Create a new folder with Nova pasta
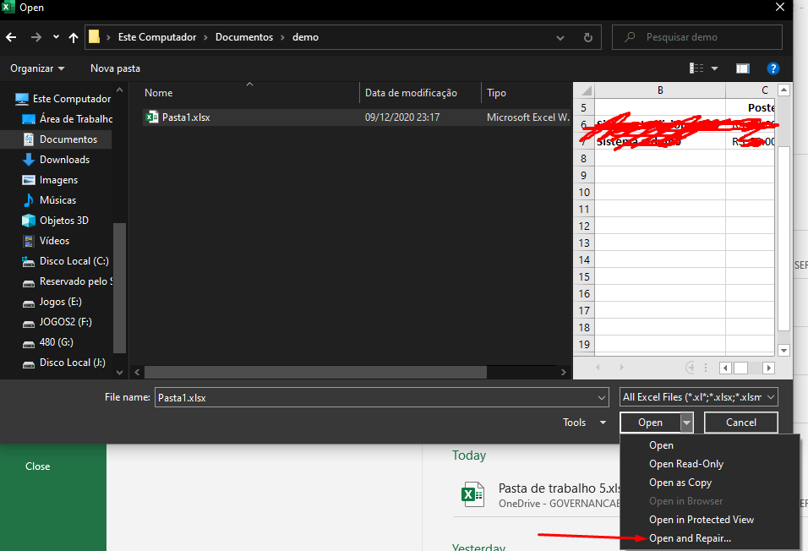This screenshot has width=808, height=551. tap(115, 68)
